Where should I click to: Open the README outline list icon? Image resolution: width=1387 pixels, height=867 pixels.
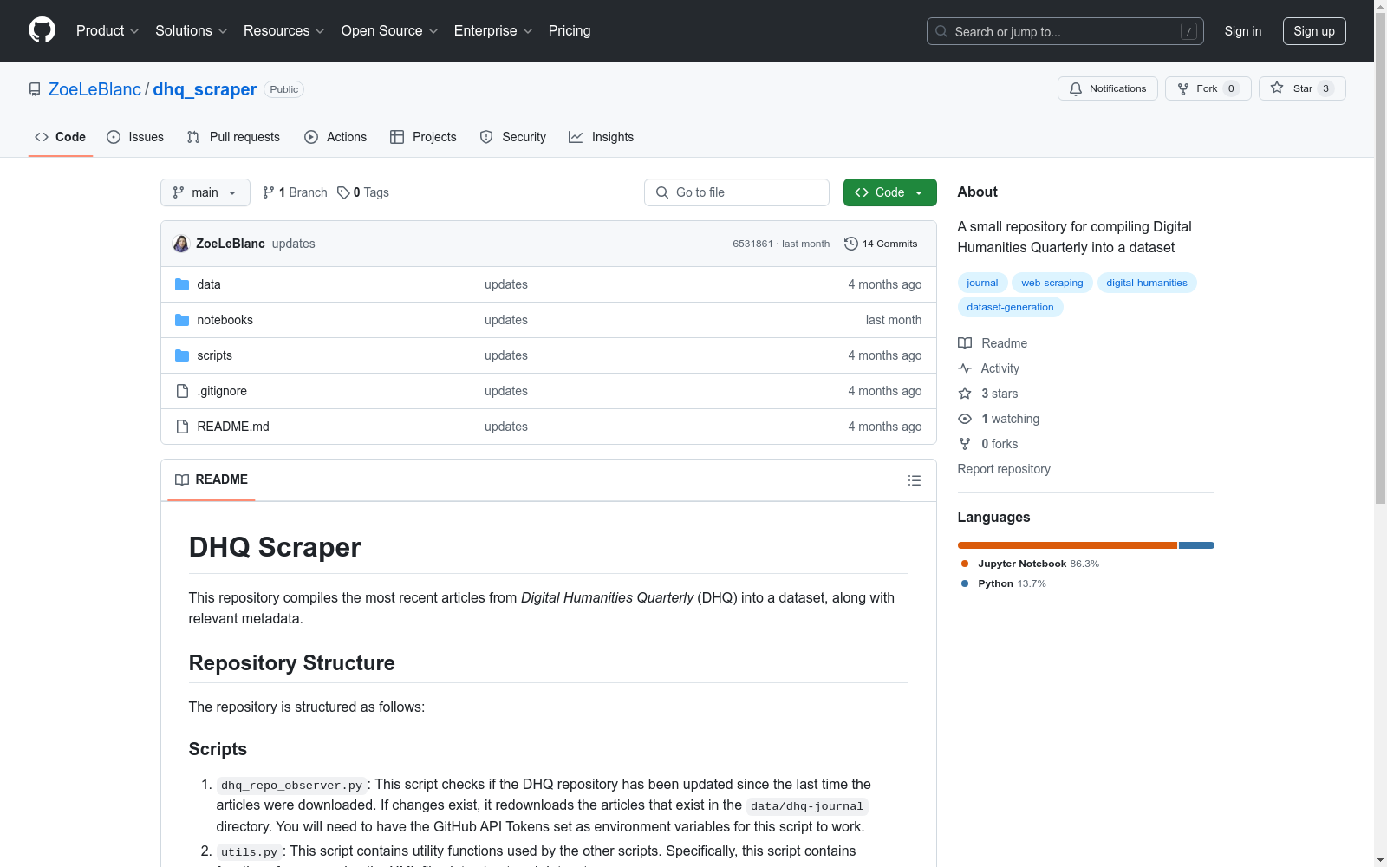[915, 480]
